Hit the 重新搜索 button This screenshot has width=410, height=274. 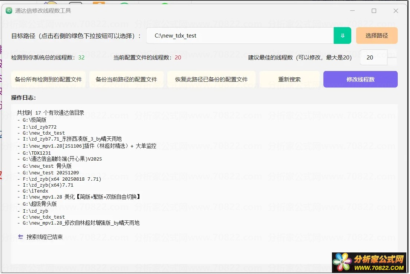click(x=289, y=80)
